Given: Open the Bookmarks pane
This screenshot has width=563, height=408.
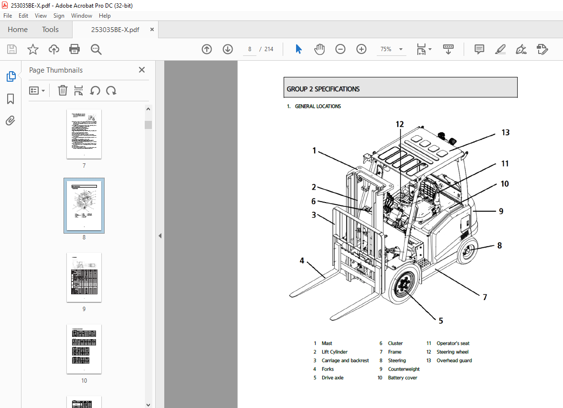Looking at the screenshot, I should [11, 99].
